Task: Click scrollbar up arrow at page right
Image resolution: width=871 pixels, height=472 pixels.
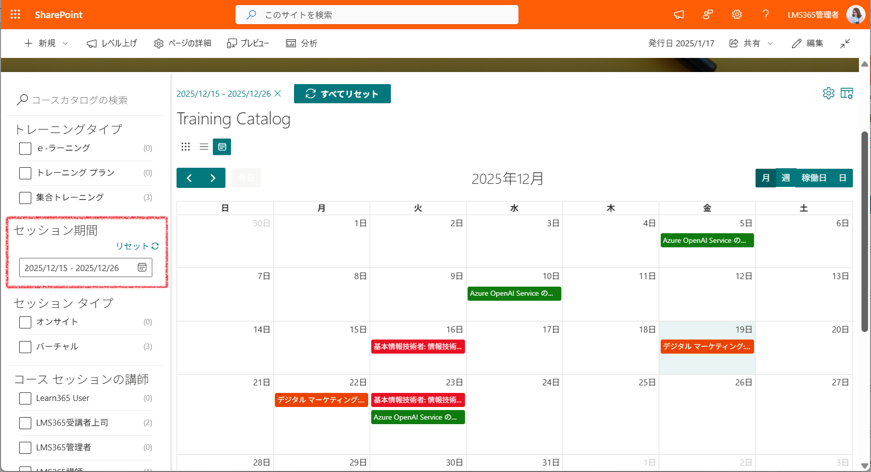Action: point(864,64)
